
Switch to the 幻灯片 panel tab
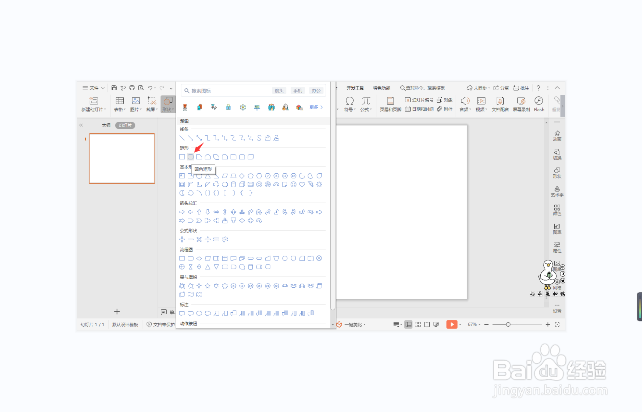click(125, 125)
